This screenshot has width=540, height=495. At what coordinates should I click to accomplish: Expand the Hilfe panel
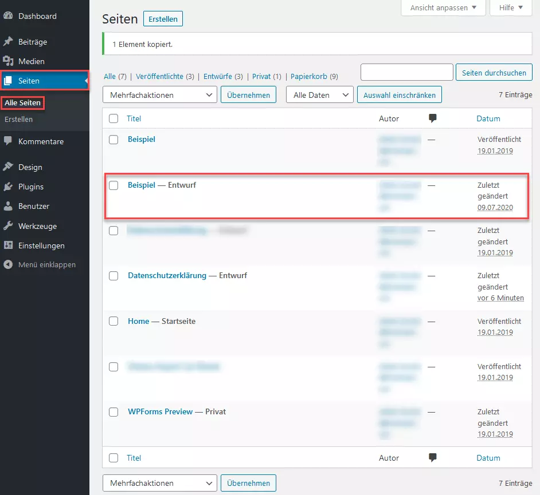pyautogui.click(x=511, y=7)
